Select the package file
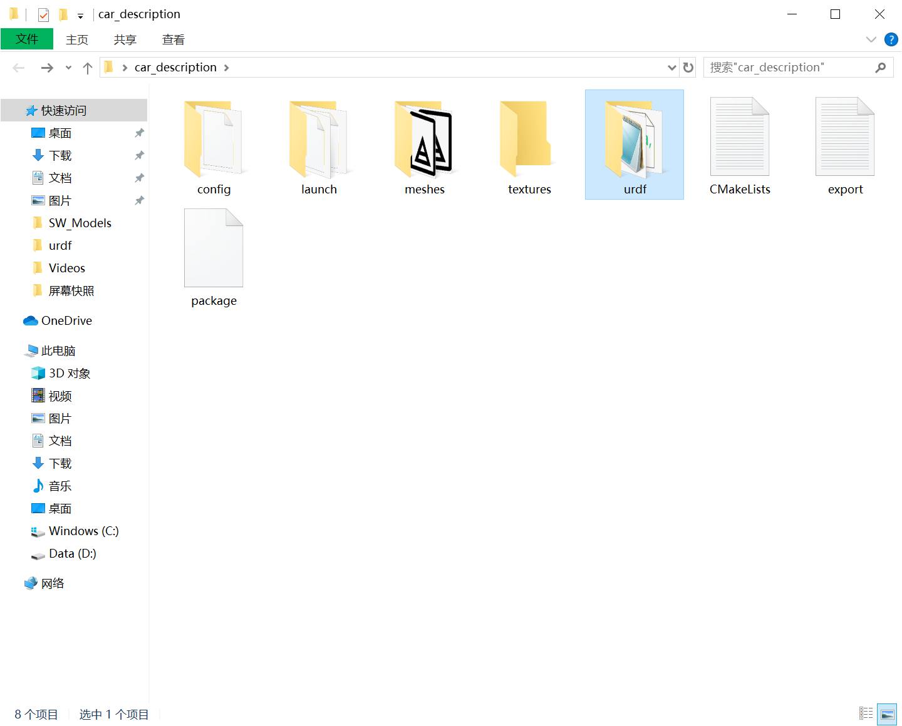Screen dimensions: 902x726 [x=214, y=257]
